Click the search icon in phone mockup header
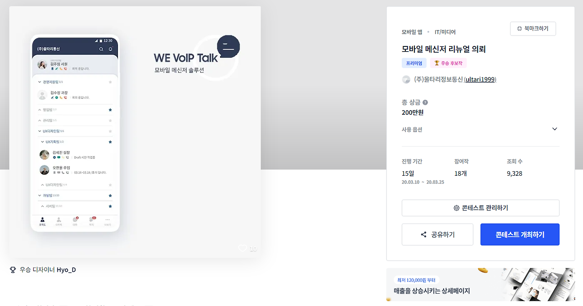This screenshot has height=306, width=583. [101, 49]
